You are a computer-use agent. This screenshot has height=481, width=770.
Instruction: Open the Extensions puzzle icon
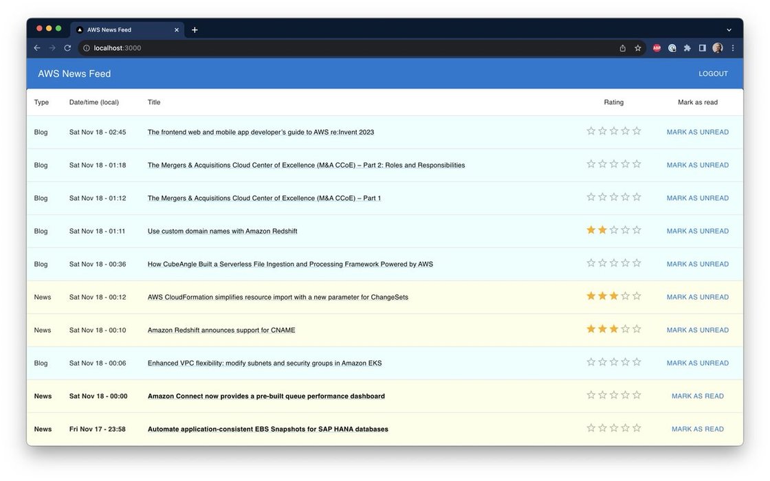[687, 48]
